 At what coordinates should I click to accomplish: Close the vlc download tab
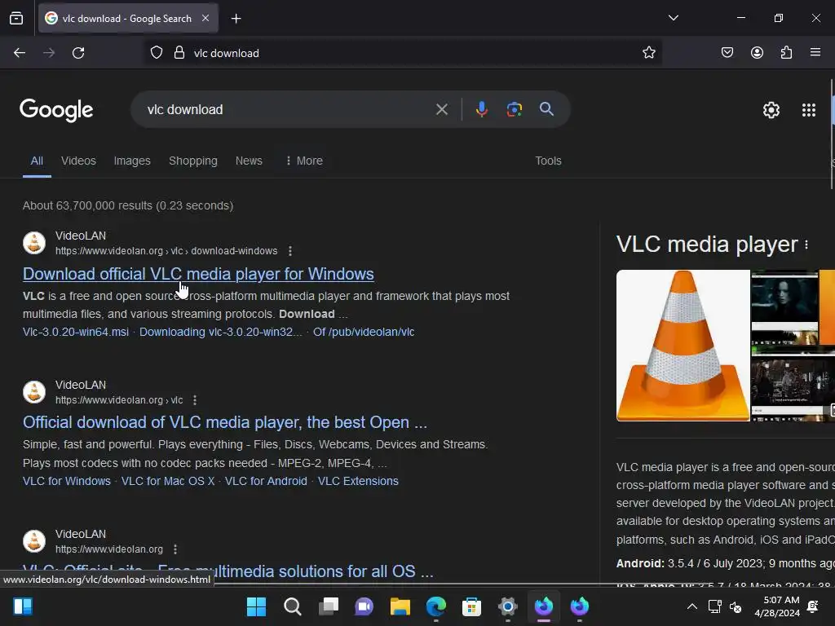(x=205, y=18)
